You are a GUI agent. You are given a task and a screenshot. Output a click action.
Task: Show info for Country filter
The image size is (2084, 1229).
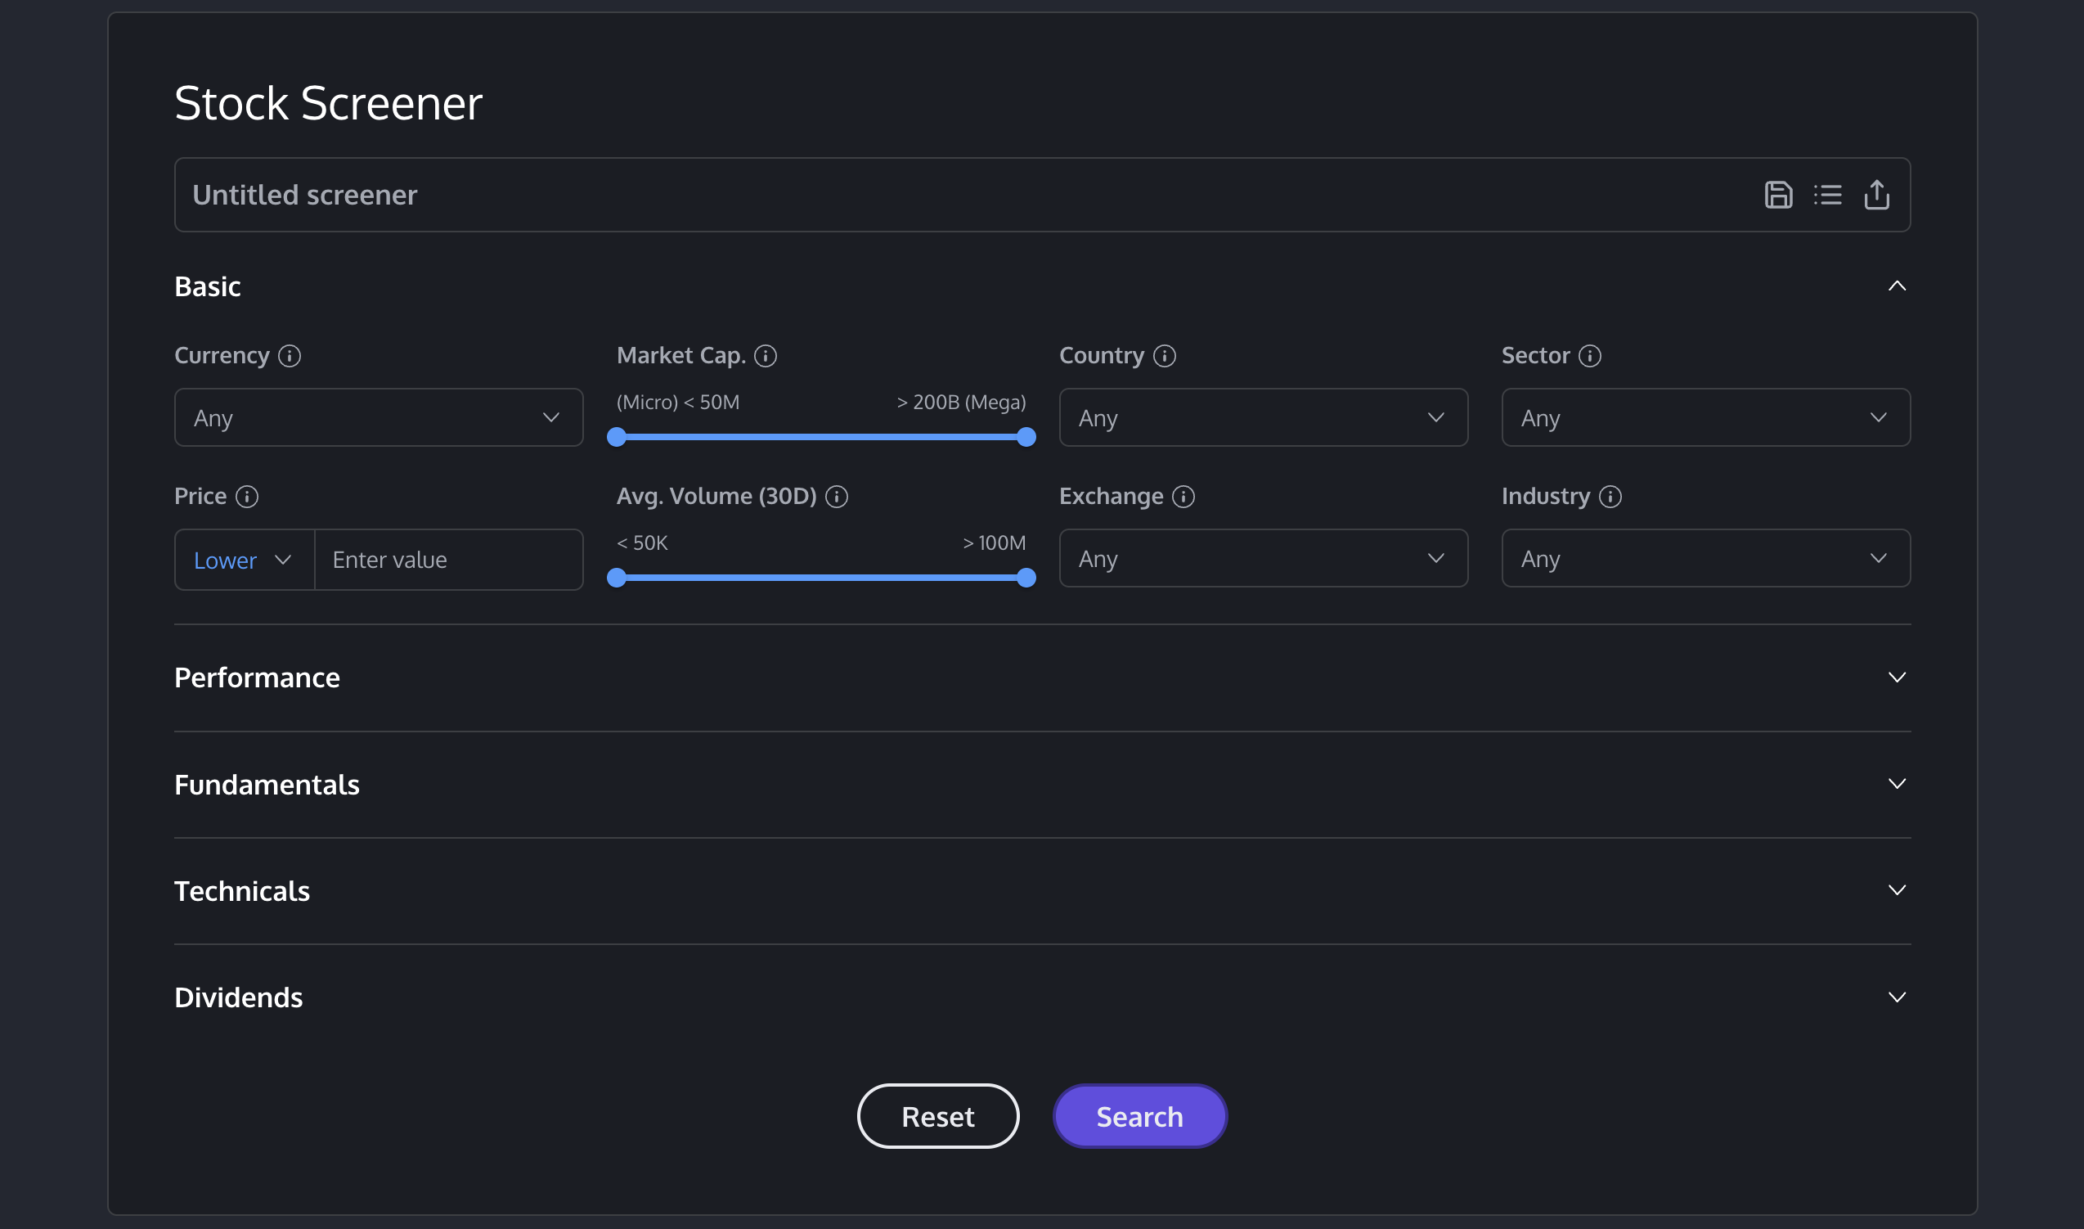coord(1165,355)
